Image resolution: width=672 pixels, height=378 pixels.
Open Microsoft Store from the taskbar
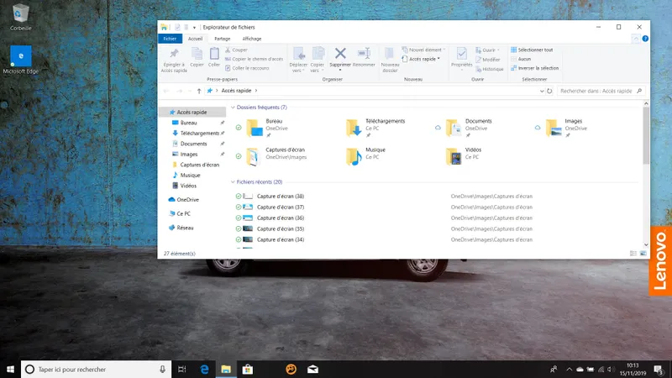pyautogui.click(x=248, y=370)
